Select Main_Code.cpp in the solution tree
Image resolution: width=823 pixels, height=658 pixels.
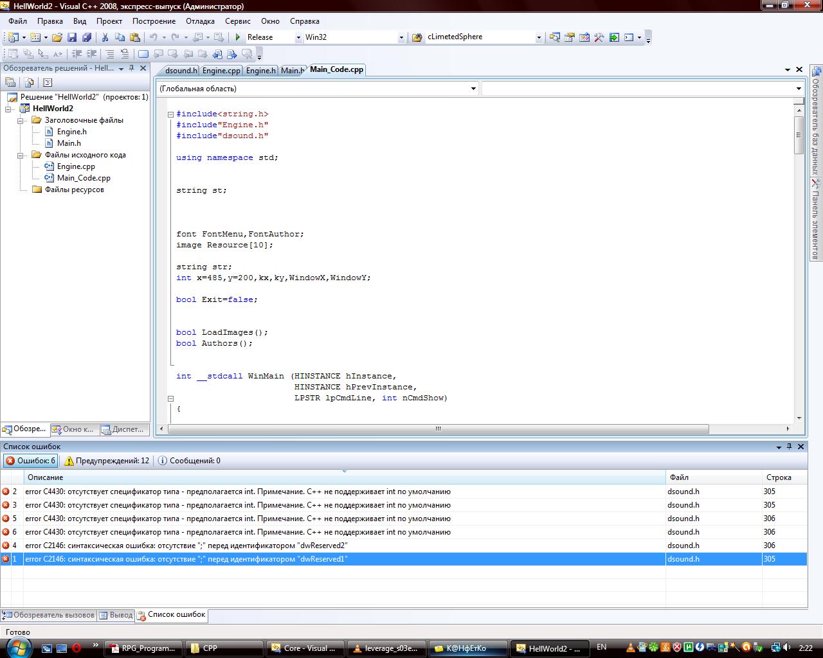(x=84, y=178)
